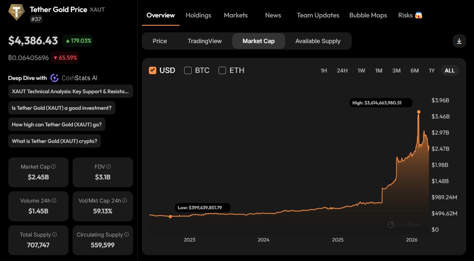Click the Circulating Supply info icon
Screen dimensions: 474x261
pos(126,234)
